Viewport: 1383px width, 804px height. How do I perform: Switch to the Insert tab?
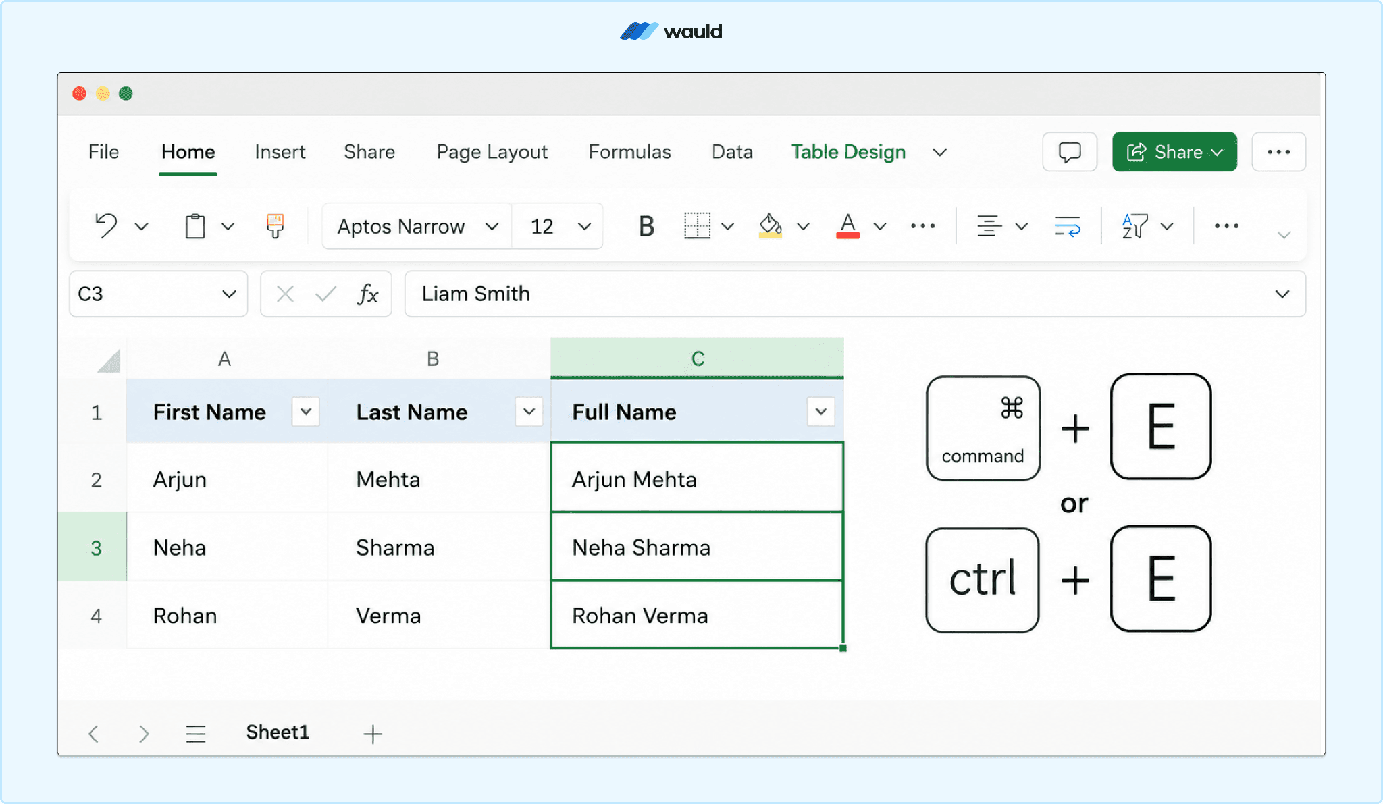[x=280, y=152]
